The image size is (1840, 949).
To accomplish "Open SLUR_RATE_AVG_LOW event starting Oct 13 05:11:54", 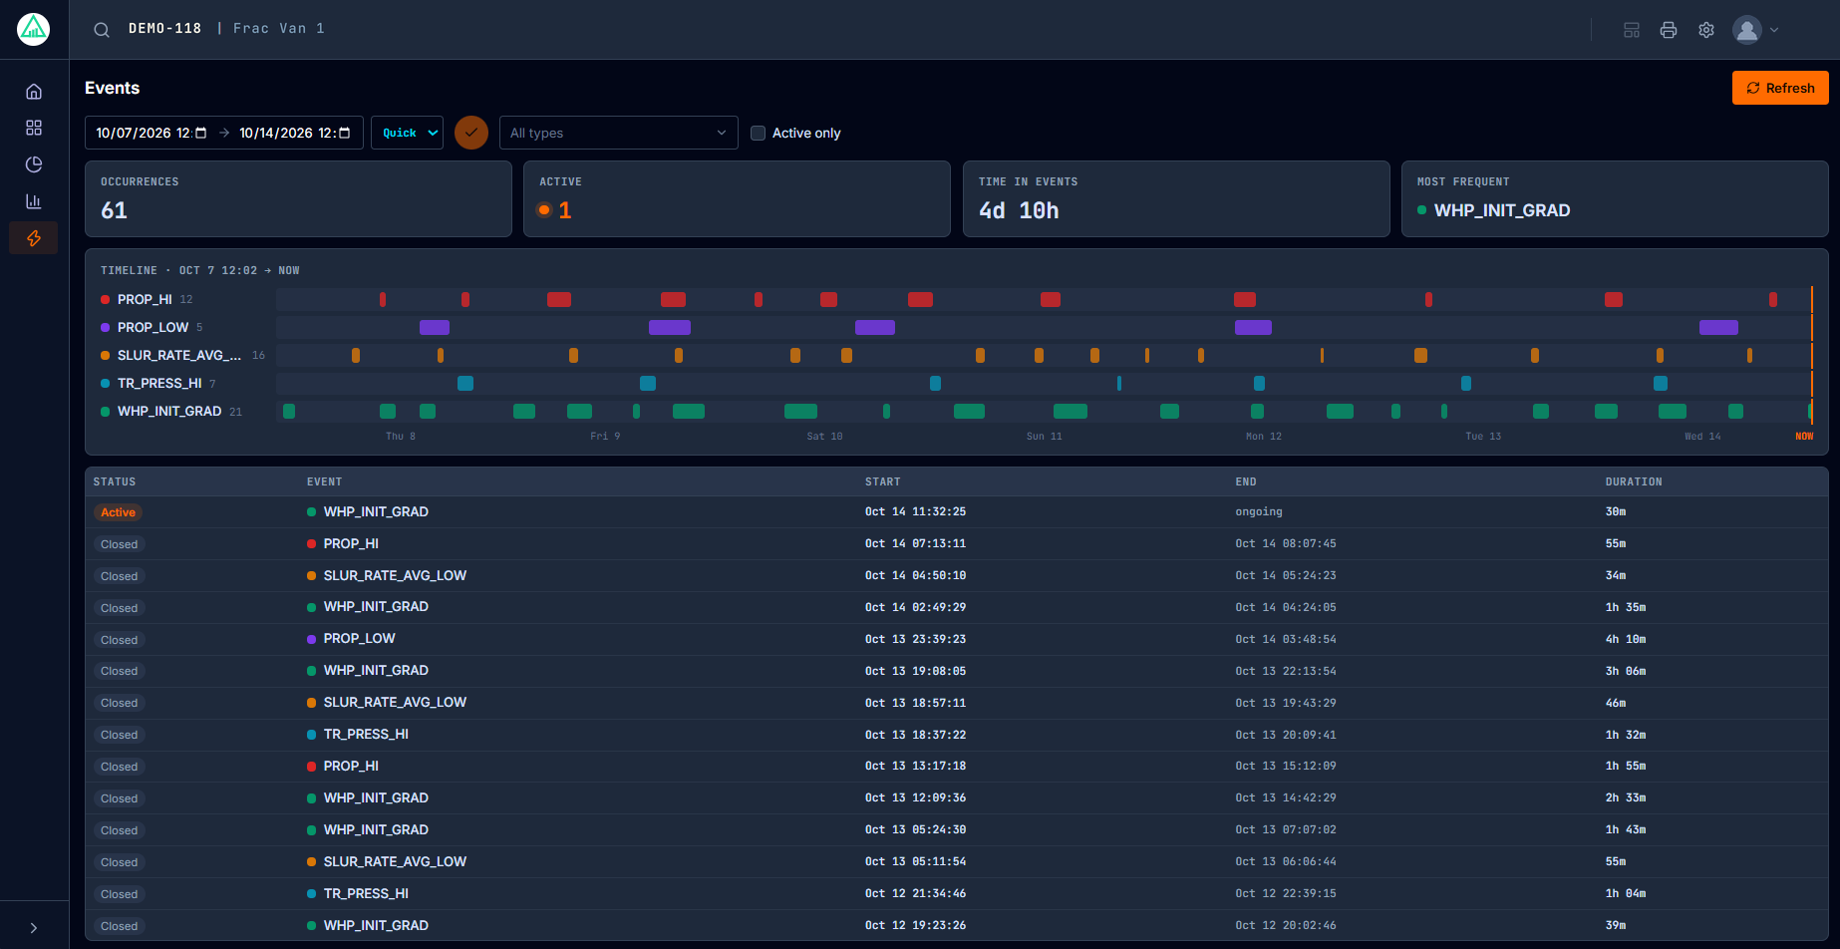I will 956,862.
